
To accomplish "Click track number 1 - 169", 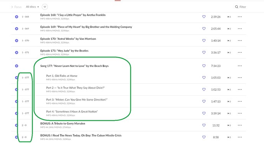I will 25,29.
